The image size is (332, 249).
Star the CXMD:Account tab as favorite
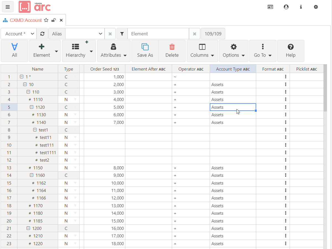(x=46, y=20)
